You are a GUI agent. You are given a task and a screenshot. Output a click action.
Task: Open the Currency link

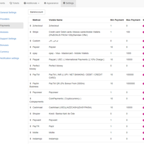4,52
